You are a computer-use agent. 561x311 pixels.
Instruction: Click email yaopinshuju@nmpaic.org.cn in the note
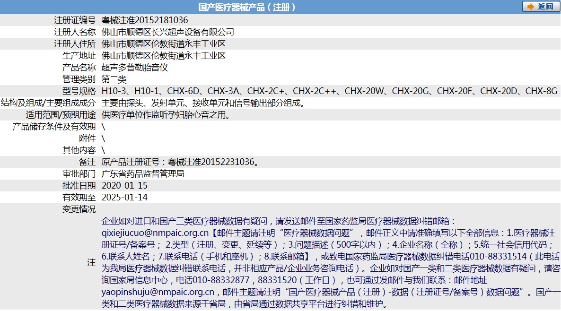[x=158, y=292]
